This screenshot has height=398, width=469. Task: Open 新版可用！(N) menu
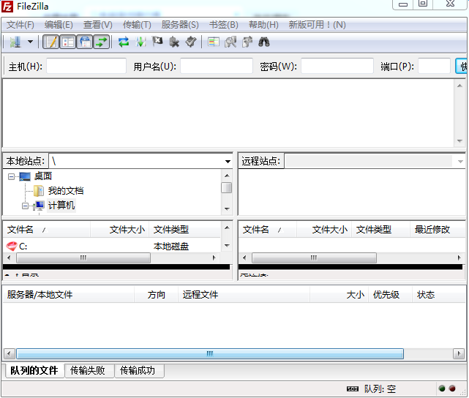[x=317, y=25]
